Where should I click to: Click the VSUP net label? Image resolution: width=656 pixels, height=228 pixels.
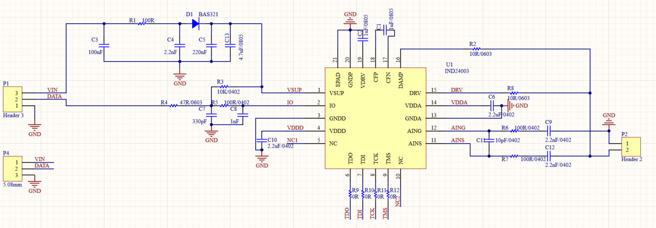pos(294,90)
